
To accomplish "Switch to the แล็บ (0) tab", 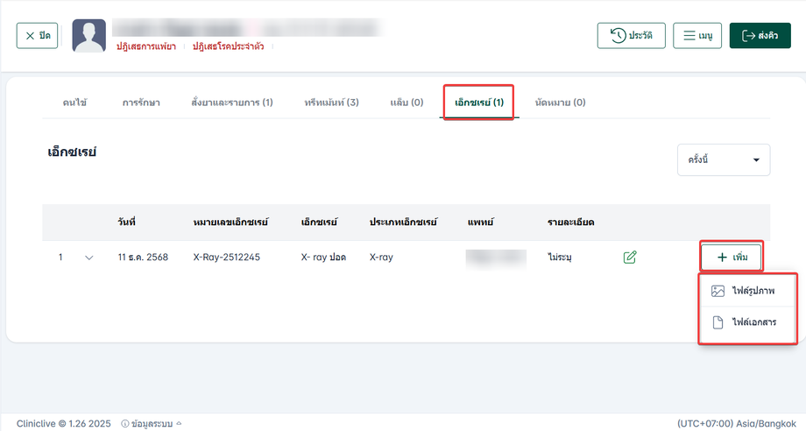I will point(407,102).
